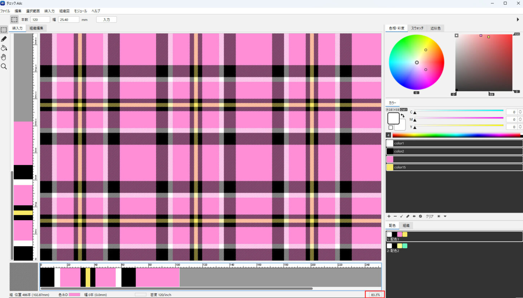Click the 本数 input field
Screen dimensions: 523x298
pos(40,19)
